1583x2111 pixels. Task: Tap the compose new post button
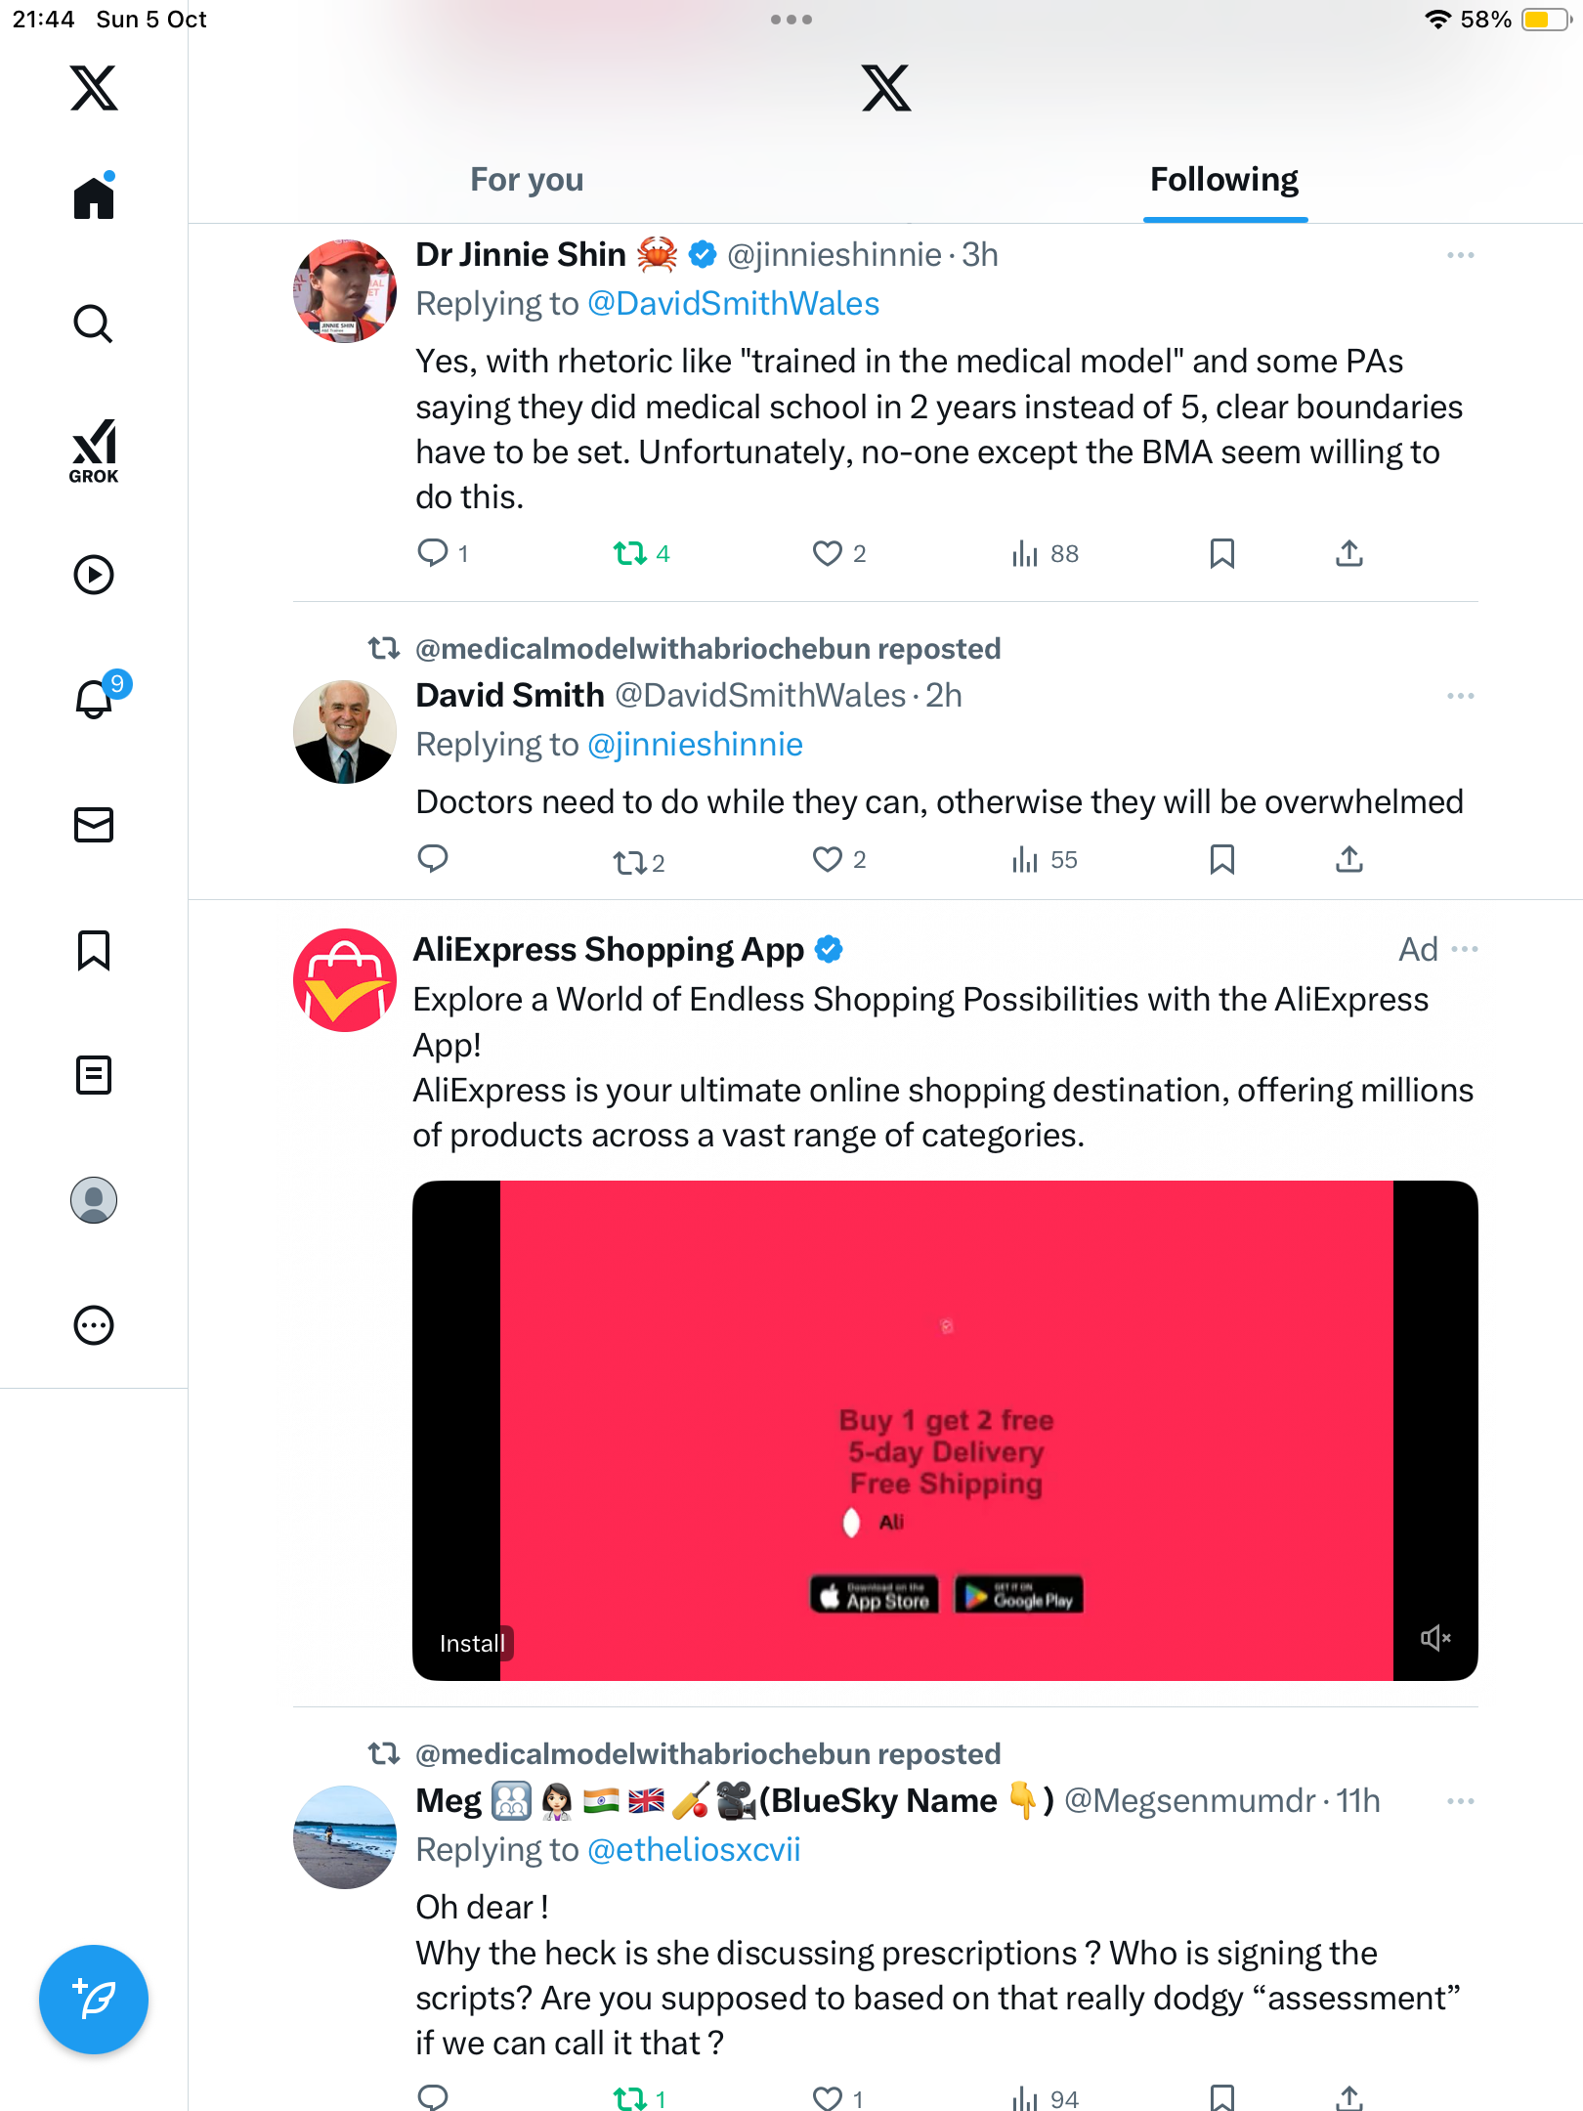[94, 1999]
